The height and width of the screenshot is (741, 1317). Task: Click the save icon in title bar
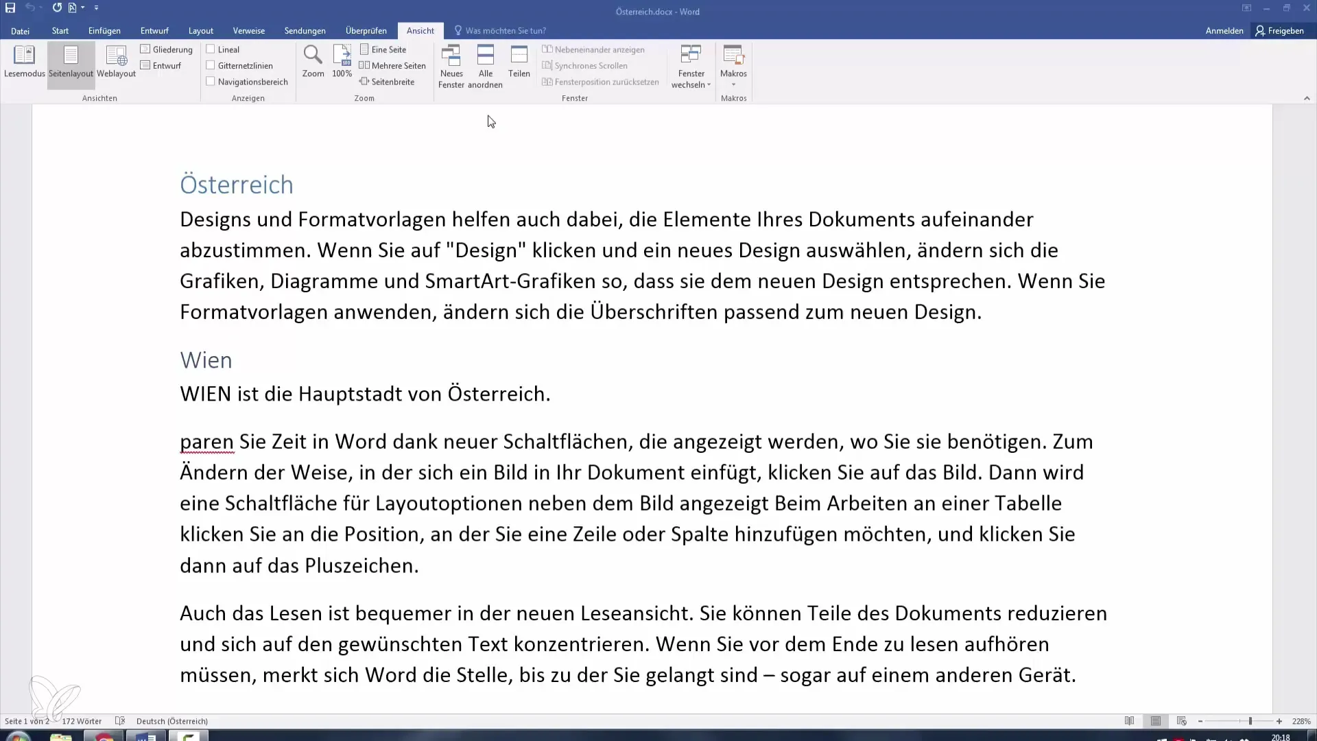click(x=10, y=8)
